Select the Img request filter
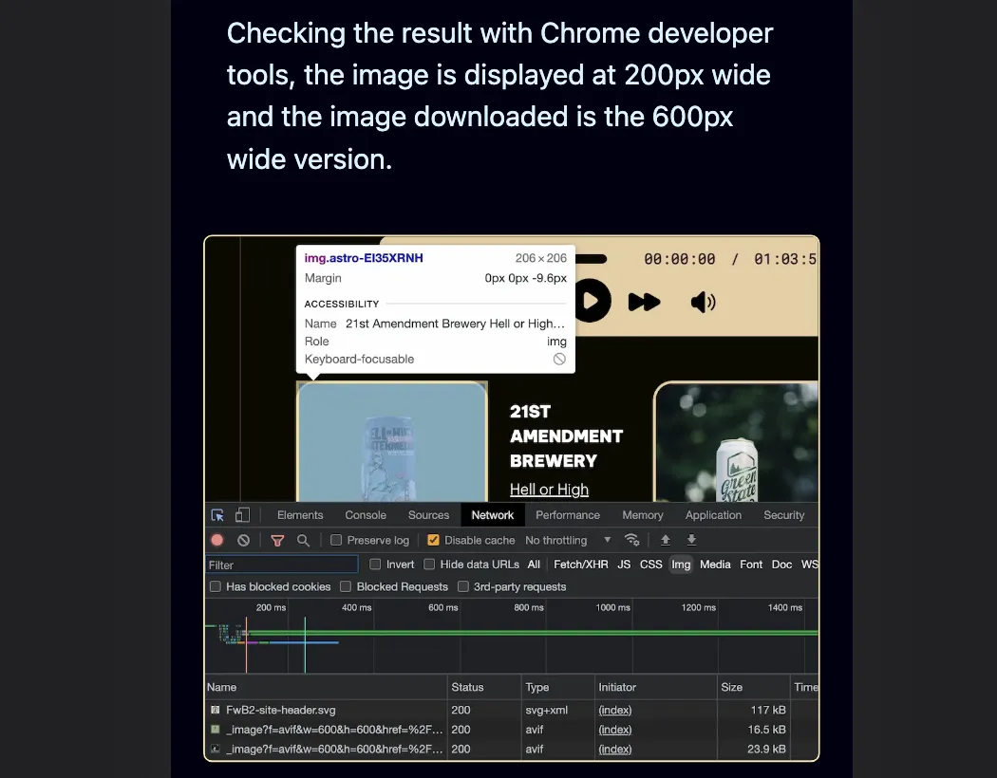 coord(681,564)
